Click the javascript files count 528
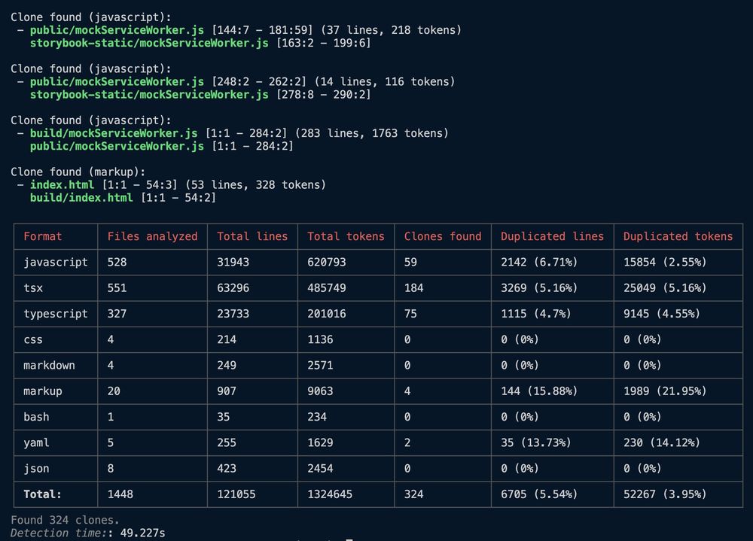The image size is (753, 541). click(117, 262)
